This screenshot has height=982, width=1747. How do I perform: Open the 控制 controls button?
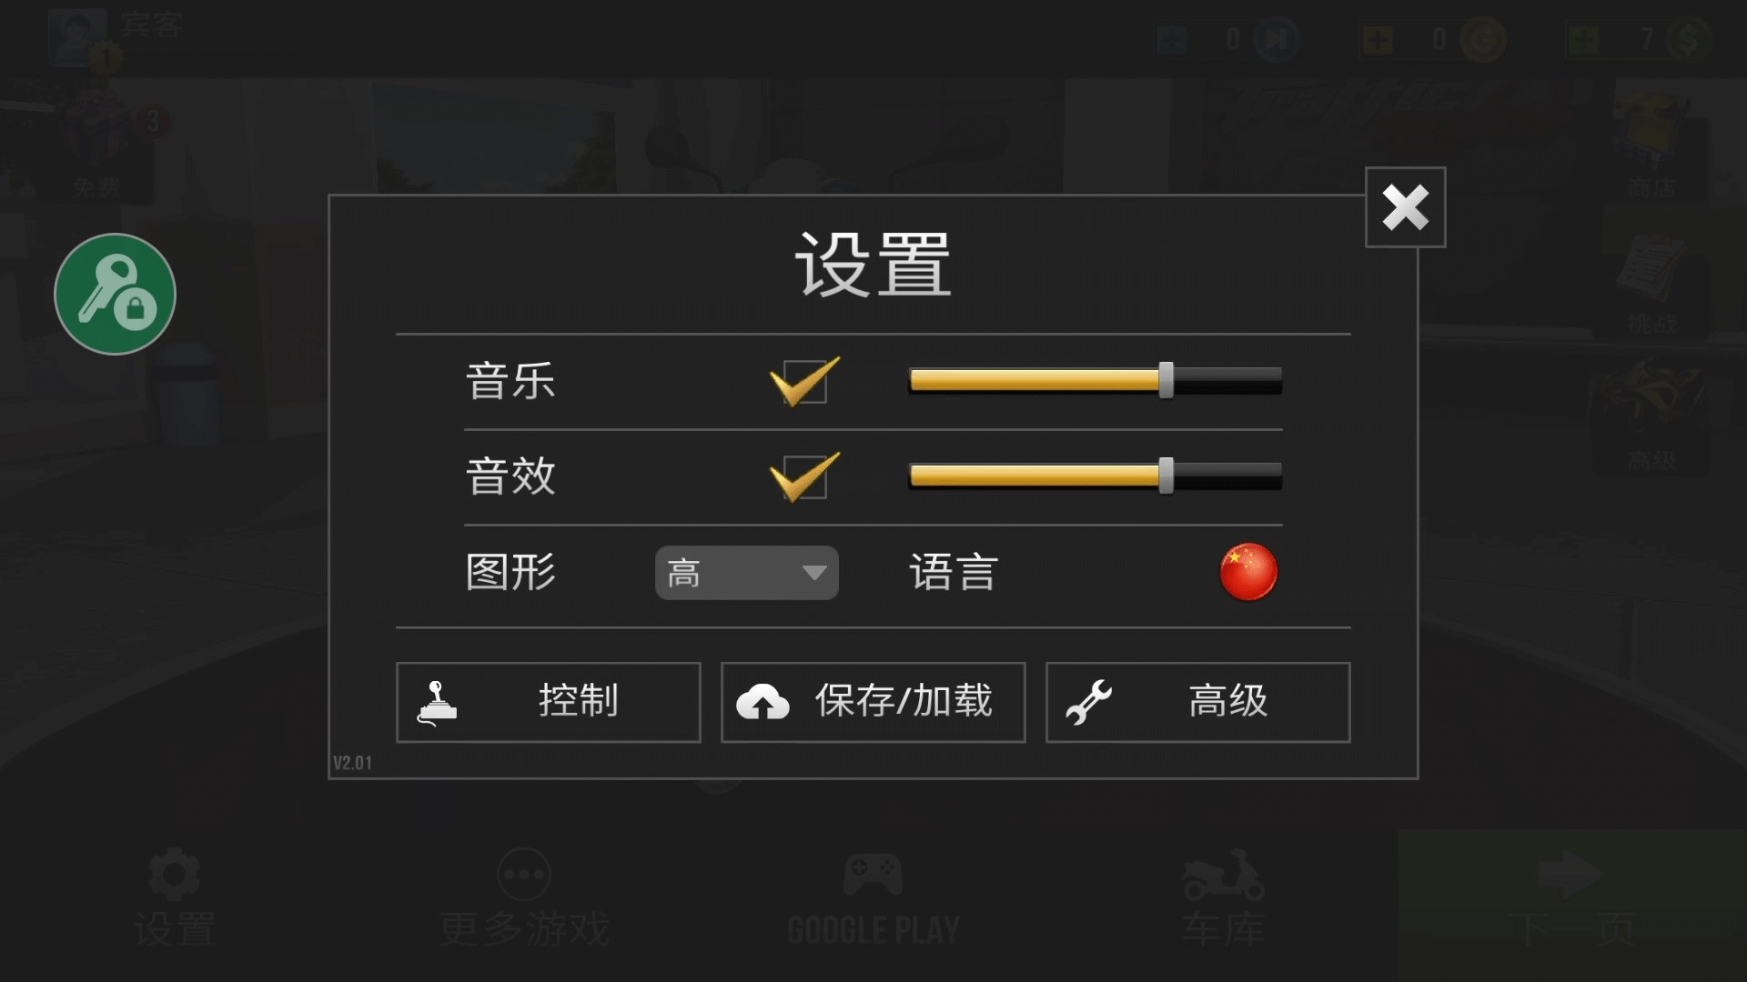[548, 702]
